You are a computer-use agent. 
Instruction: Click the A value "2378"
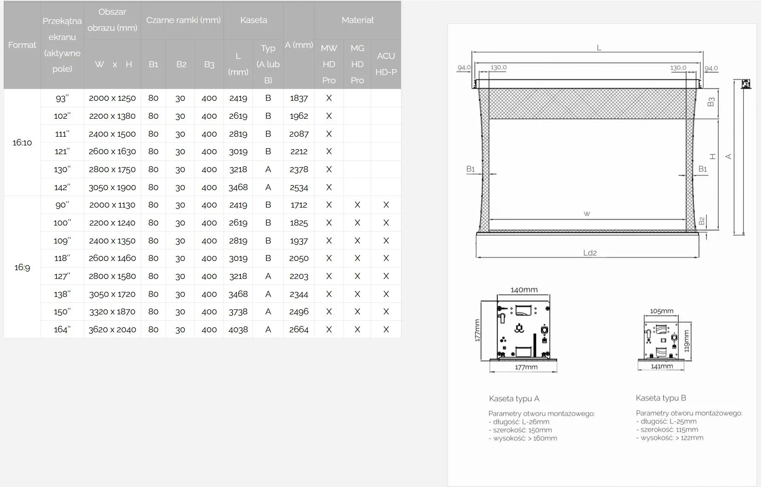coord(299,169)
